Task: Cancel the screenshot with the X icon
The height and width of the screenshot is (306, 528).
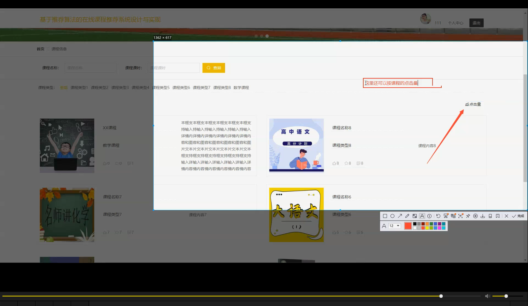Action: pos(506,216)
